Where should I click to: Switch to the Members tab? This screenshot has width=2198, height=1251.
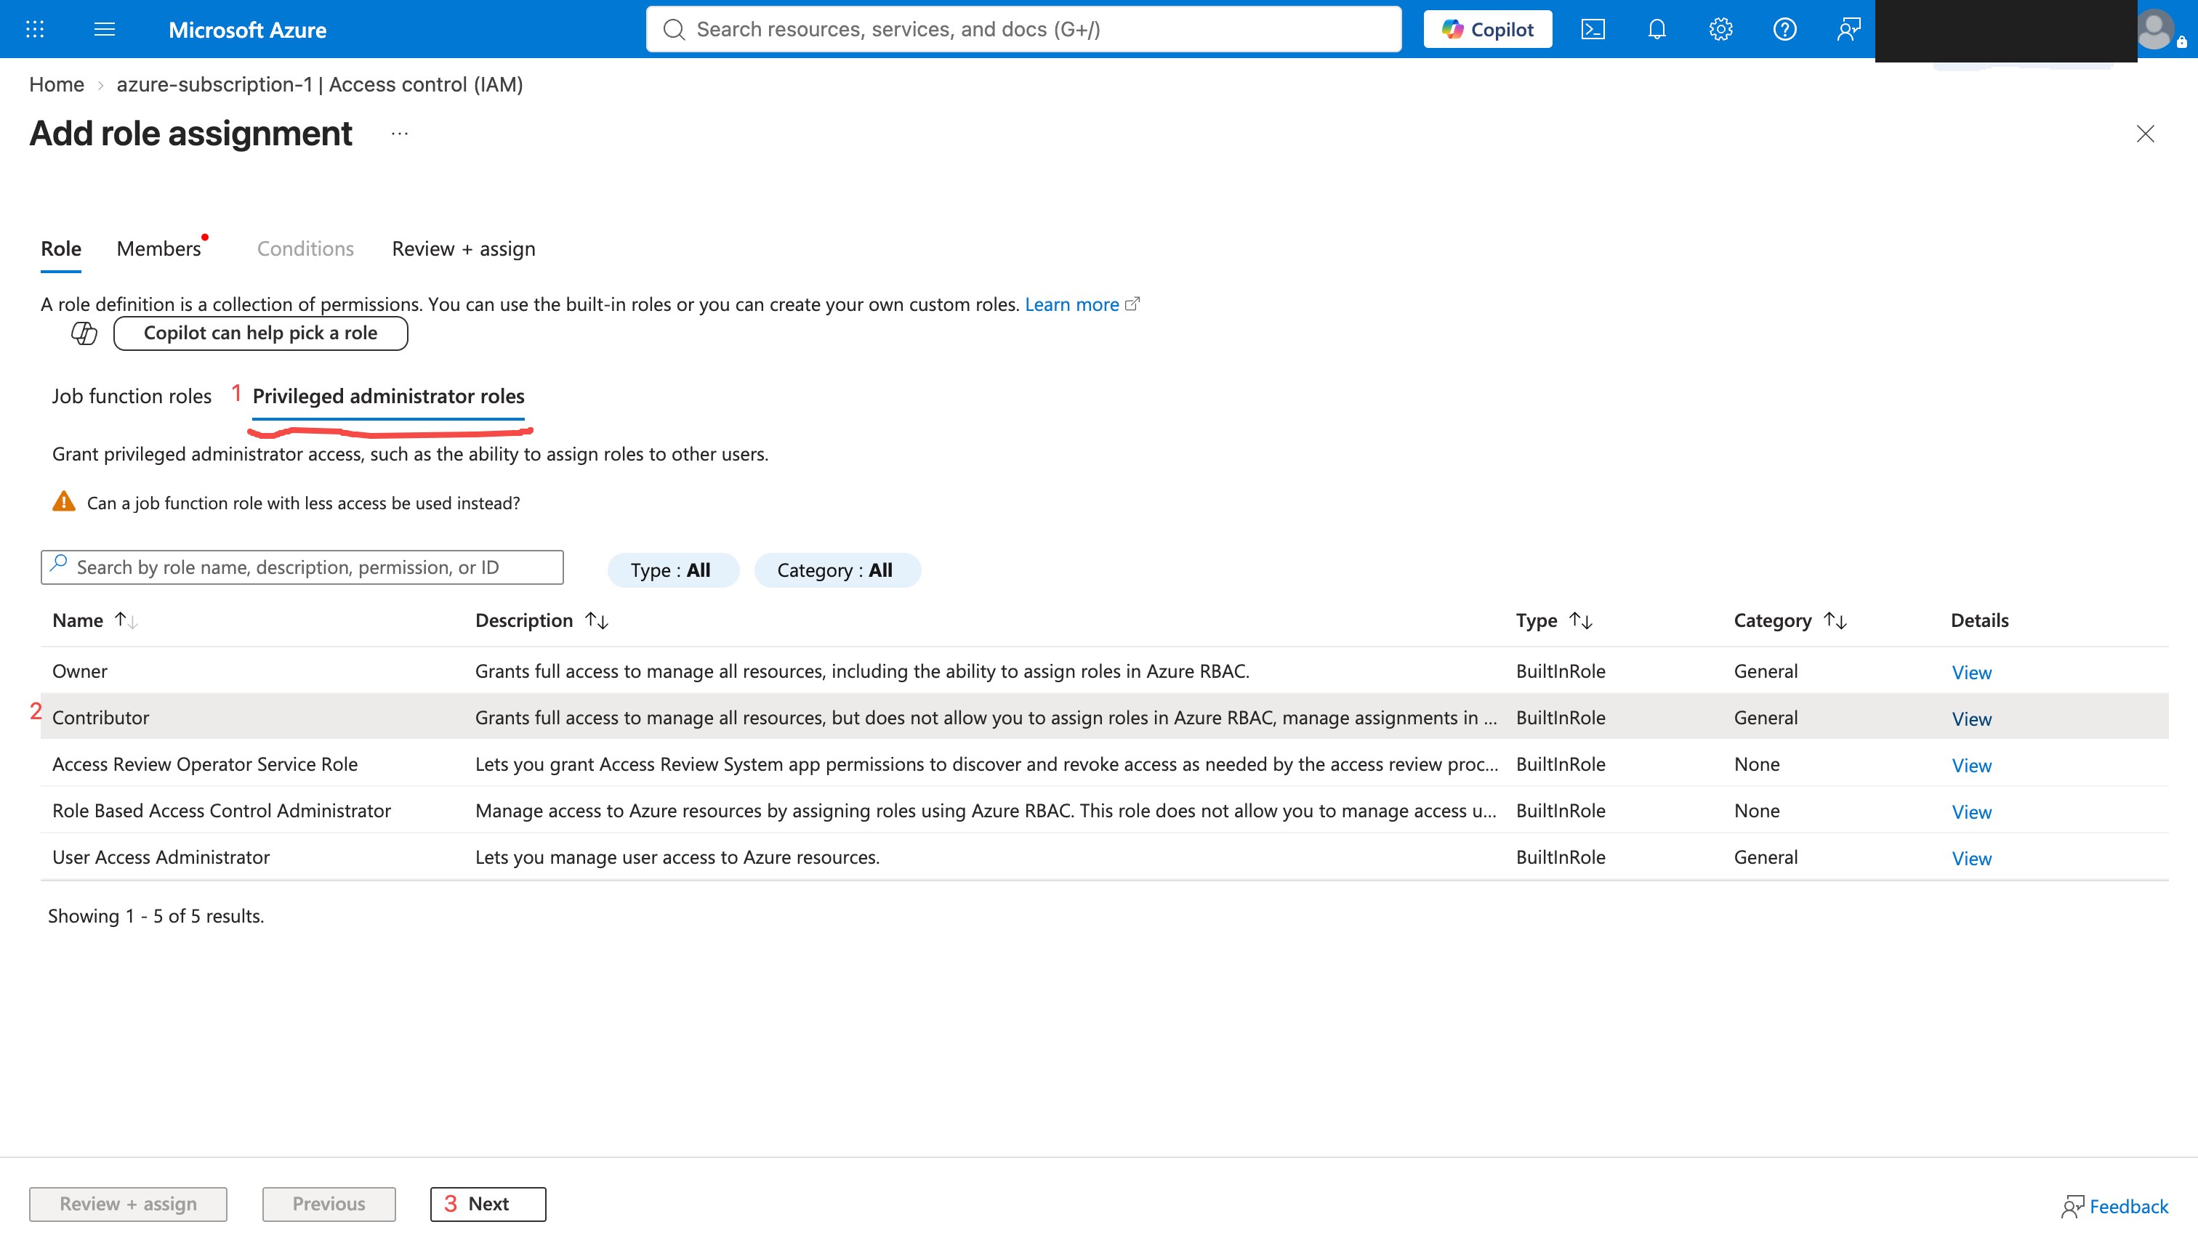(159, 248)
